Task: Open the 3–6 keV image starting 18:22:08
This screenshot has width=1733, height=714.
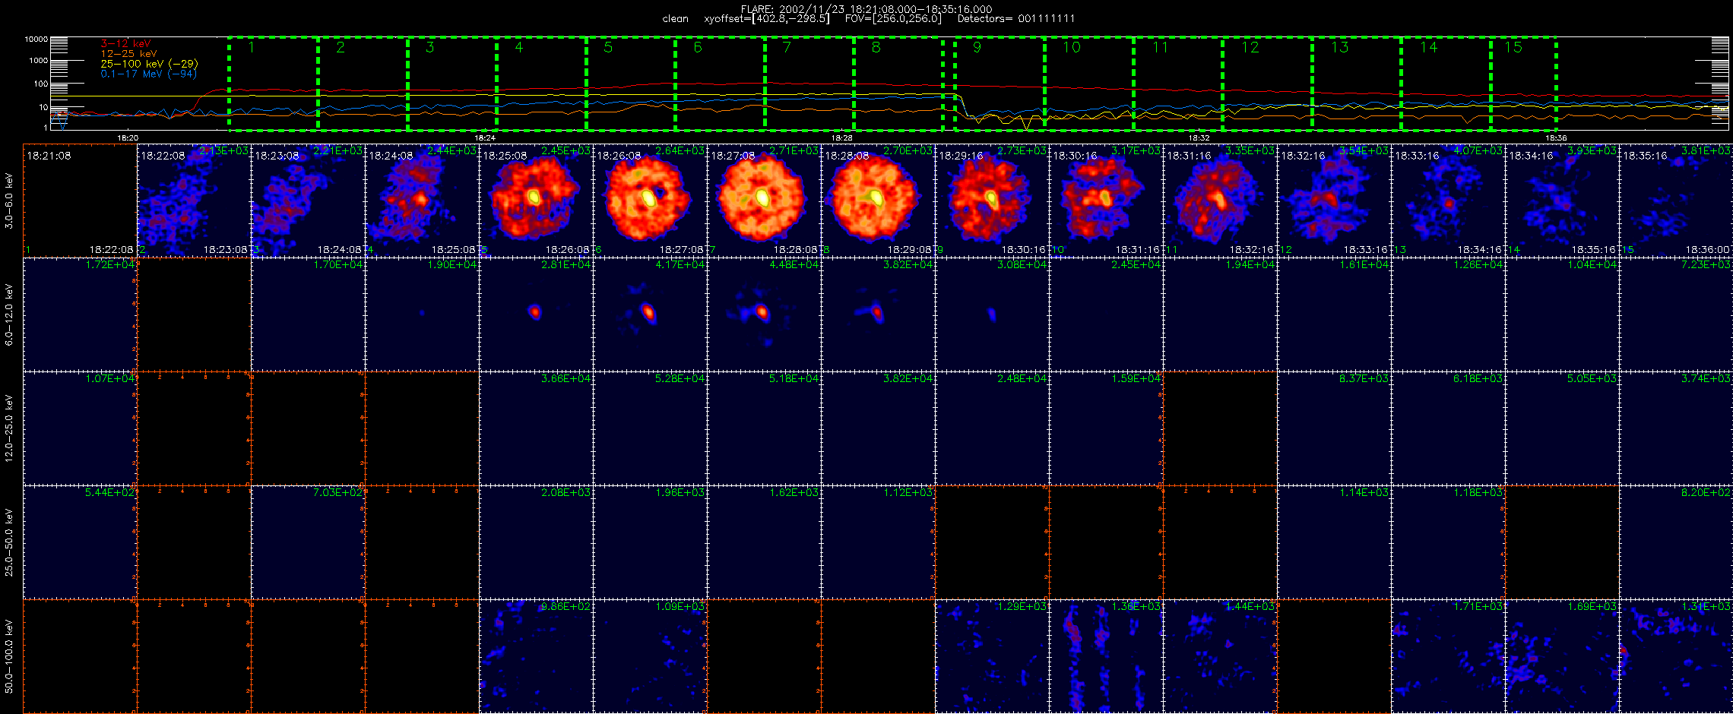Action: tap(194, 200)
